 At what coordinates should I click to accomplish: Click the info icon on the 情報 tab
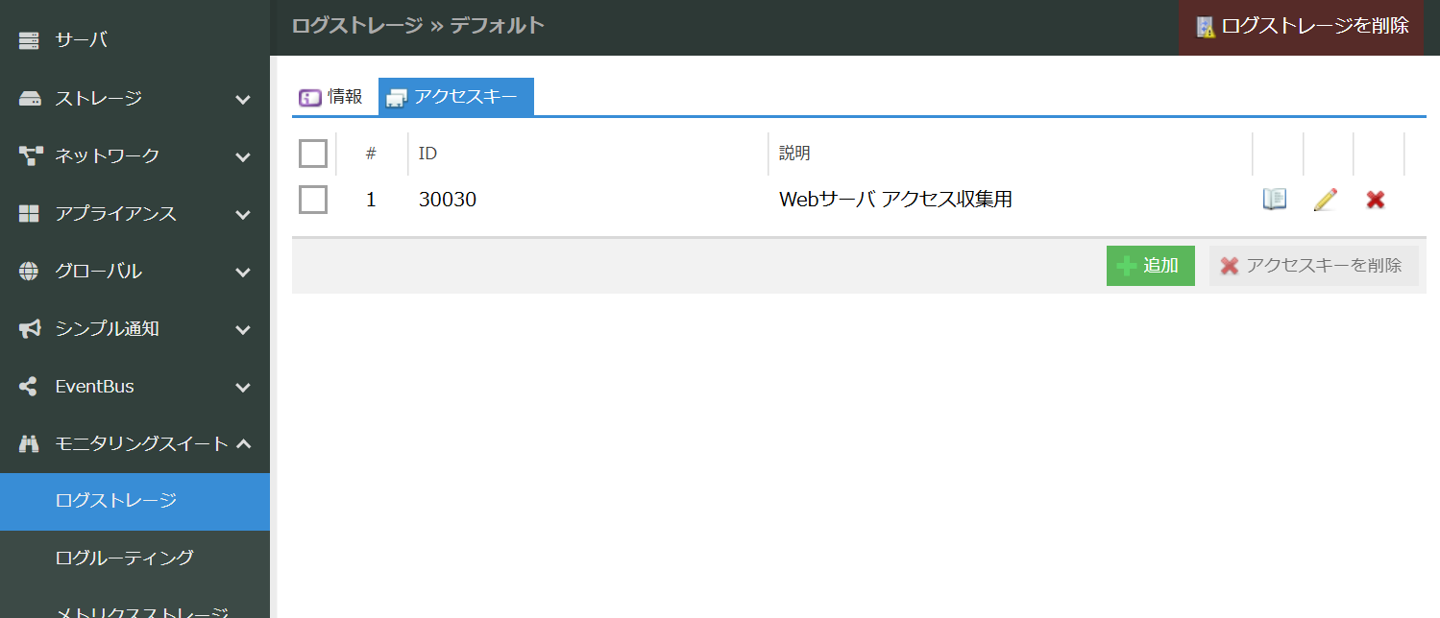[x=310, y=98]
